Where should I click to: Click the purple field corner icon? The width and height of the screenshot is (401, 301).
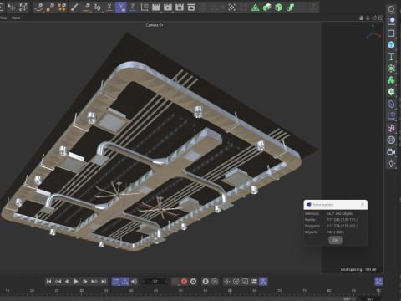(x=391, y=116)
